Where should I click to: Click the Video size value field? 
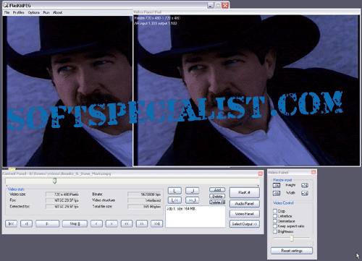[x=62, y=194]
